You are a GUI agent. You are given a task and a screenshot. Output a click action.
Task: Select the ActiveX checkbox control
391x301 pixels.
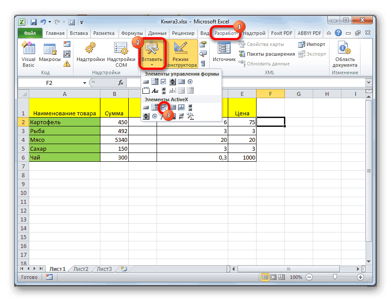coord(164,107)
